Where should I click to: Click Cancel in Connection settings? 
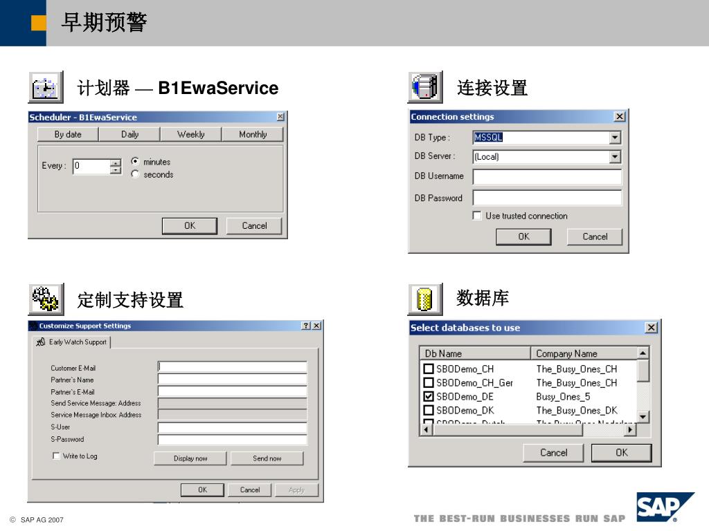(x=595, y=236)
